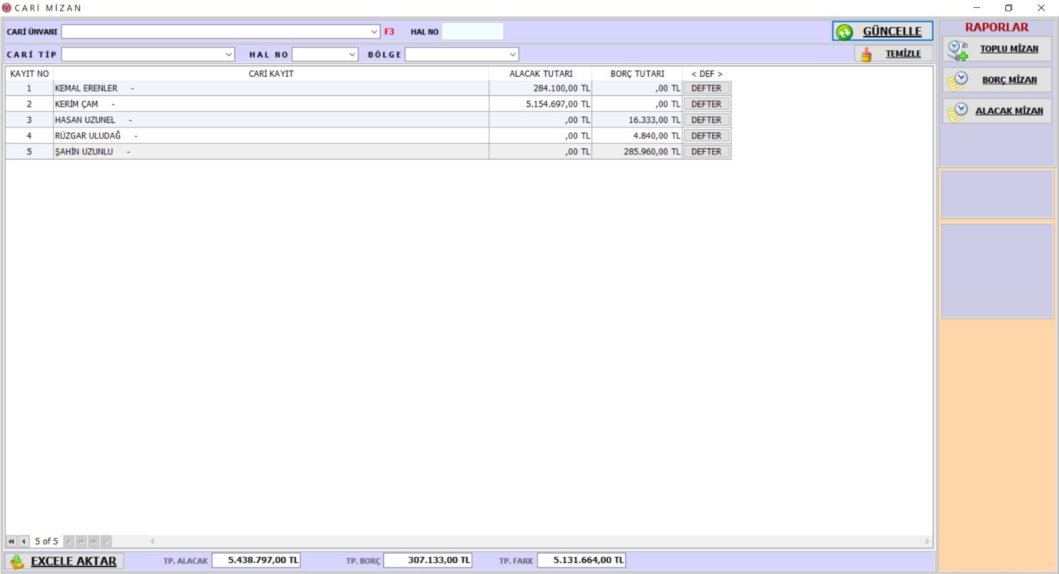Screen dimensions: 1059x574
Task: Click the green GÜNCELLE refresh icon
Action: tap(845, 32)
